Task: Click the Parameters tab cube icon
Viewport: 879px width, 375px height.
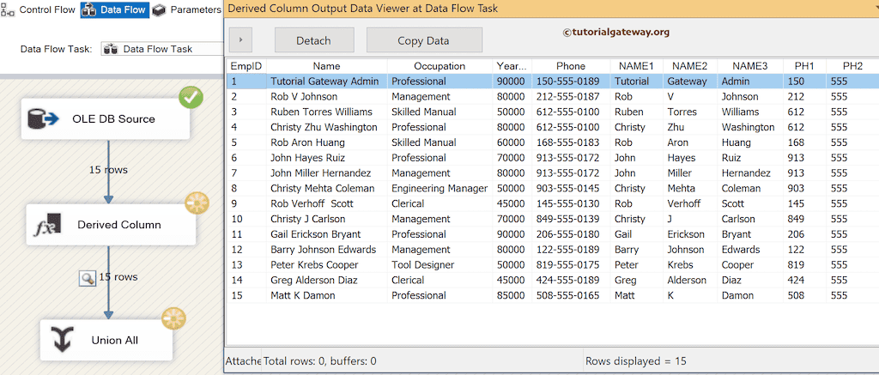Action: (x=159, y=9)
